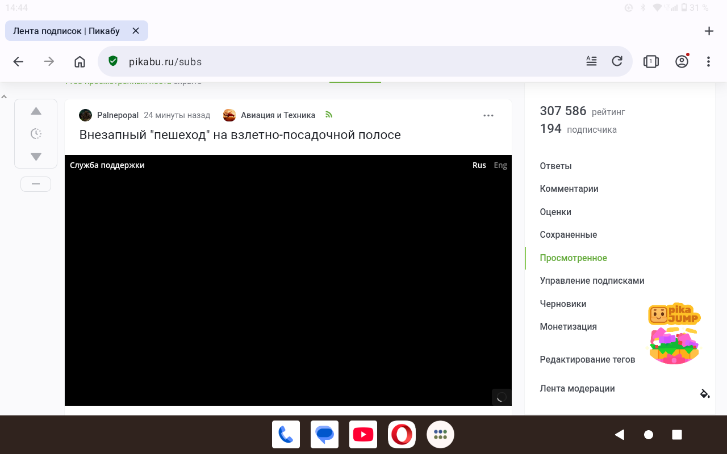Open Лента модерации
Viewport: 727px width, 454px height.
(577, 389)
